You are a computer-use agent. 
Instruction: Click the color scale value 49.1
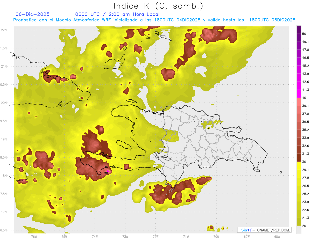(x=306, y=42)
